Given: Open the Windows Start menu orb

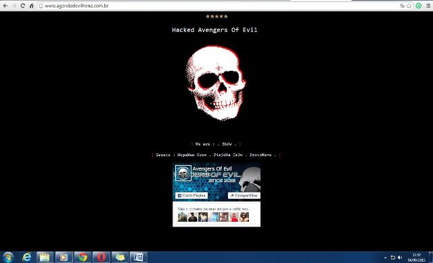Looking at the screenshot, I should (x=8, y=257).
